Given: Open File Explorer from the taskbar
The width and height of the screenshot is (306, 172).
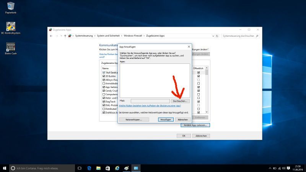Looking at the screenshot, I should (98, 168).
